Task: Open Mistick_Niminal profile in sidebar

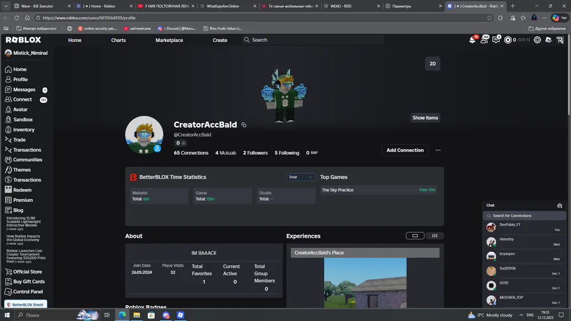Action: [x=26, y=53]
